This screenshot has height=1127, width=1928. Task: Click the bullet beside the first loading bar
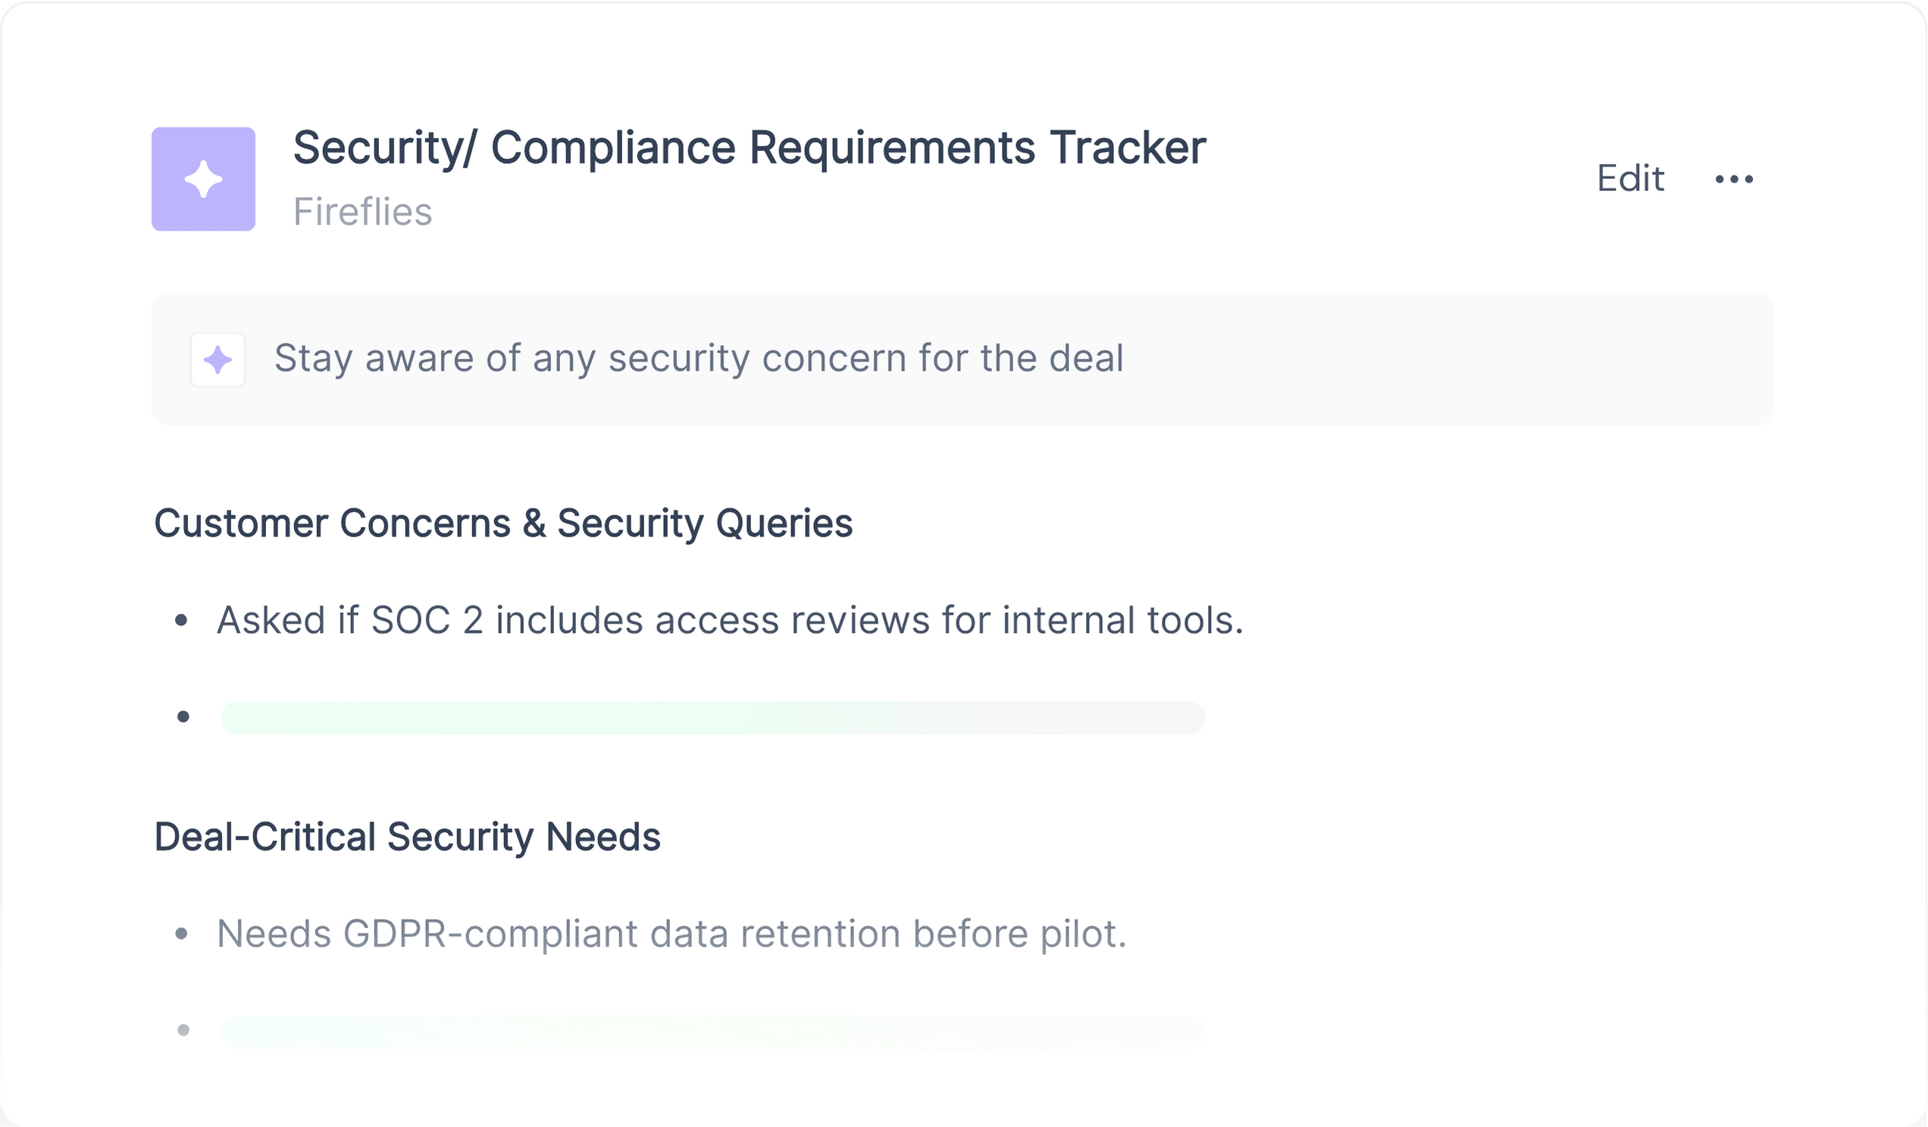[x=183, y=717]
